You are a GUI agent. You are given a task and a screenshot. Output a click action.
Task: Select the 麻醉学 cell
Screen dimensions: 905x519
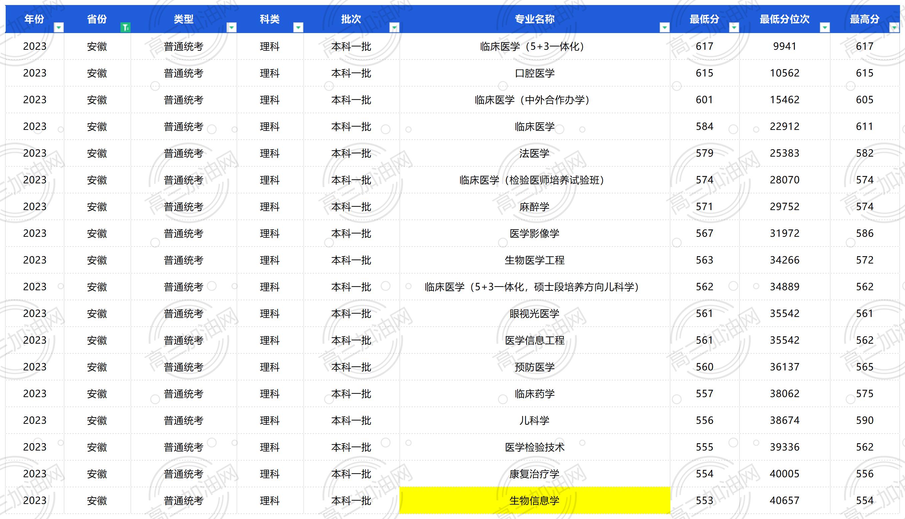(535, 207)
